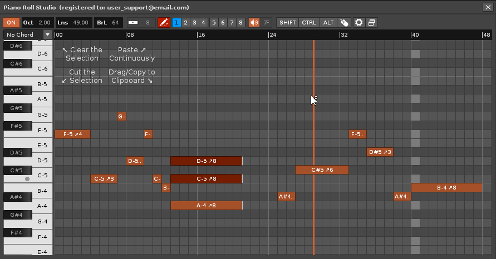Select track column 5
Screen dimensions: 496x259
point(214,22)
